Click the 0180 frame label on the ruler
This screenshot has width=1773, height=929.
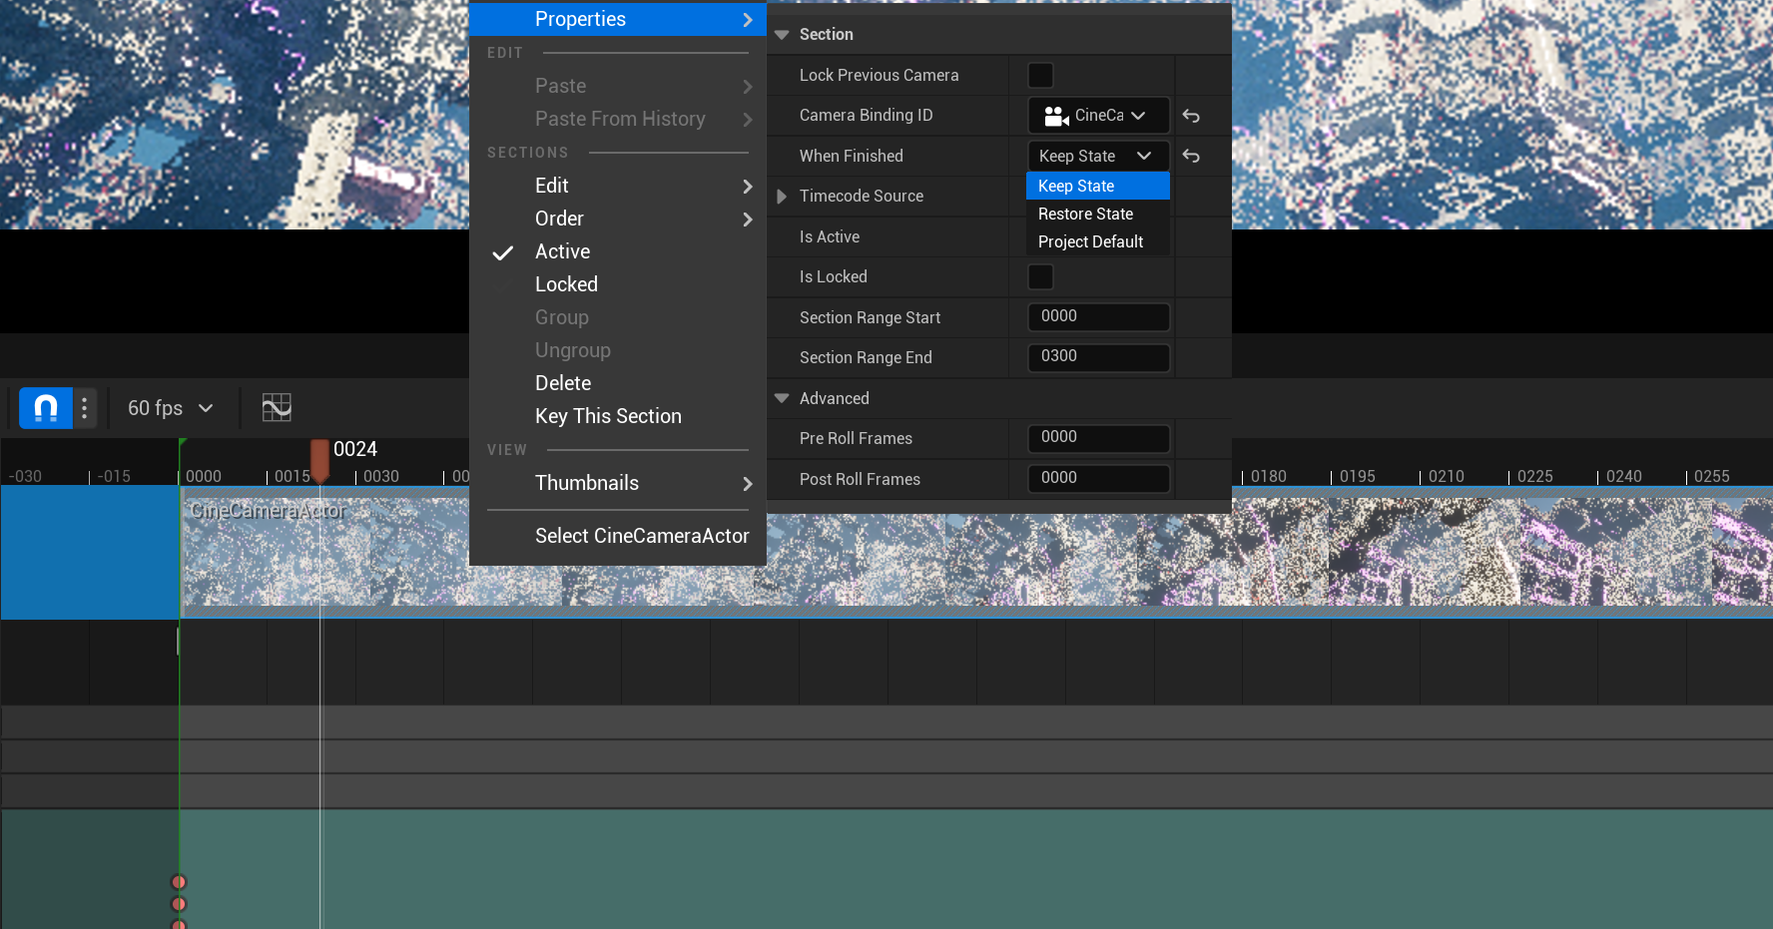(1268, 477)
